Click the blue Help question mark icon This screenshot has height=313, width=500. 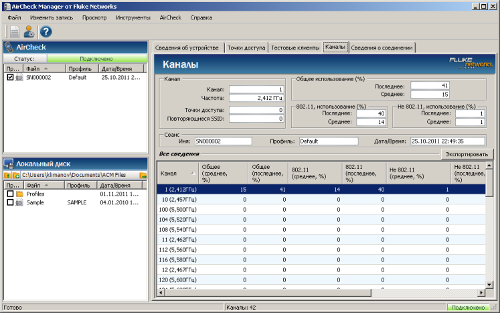tap(46, 32)
